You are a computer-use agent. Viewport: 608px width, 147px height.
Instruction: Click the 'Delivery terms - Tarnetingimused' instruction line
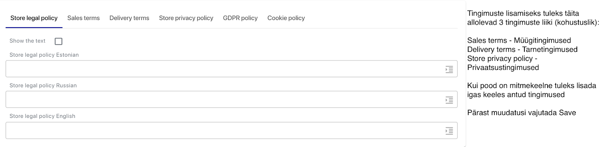(522, 50)
